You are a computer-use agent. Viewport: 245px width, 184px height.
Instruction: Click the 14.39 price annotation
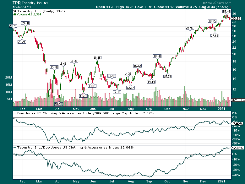coord(128,73)
